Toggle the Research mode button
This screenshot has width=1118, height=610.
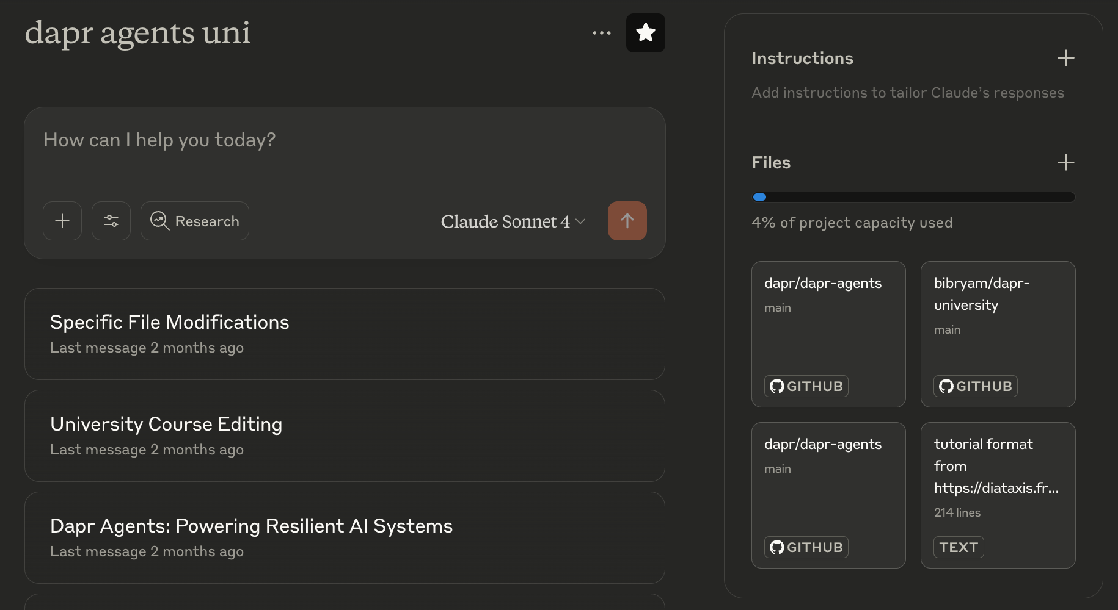tap(195, 221)
